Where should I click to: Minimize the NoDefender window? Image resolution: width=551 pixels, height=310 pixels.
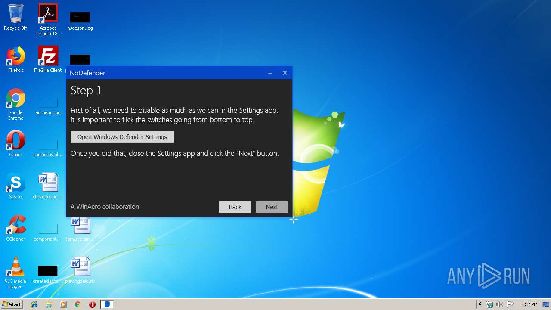[x=270, y=73]
